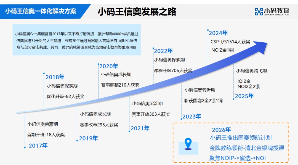
Task: Click the 2025年 timeline label
Action: point(244,96)
